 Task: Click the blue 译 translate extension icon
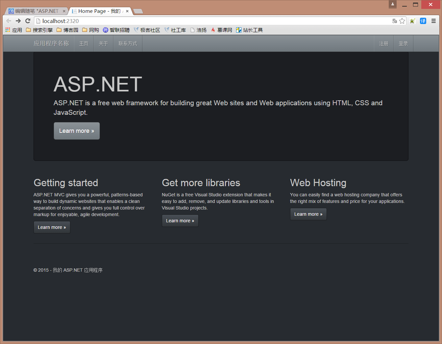pos(423,21)
